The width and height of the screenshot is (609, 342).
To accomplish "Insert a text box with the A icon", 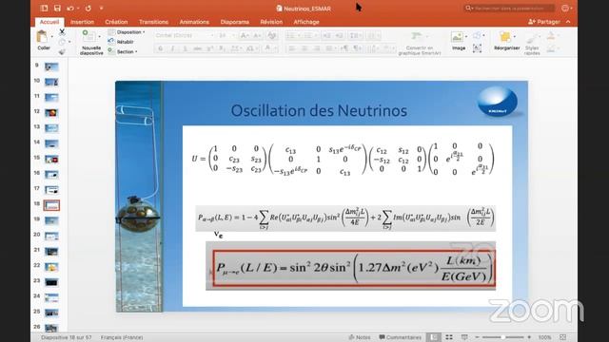I will tap(477, 48).
